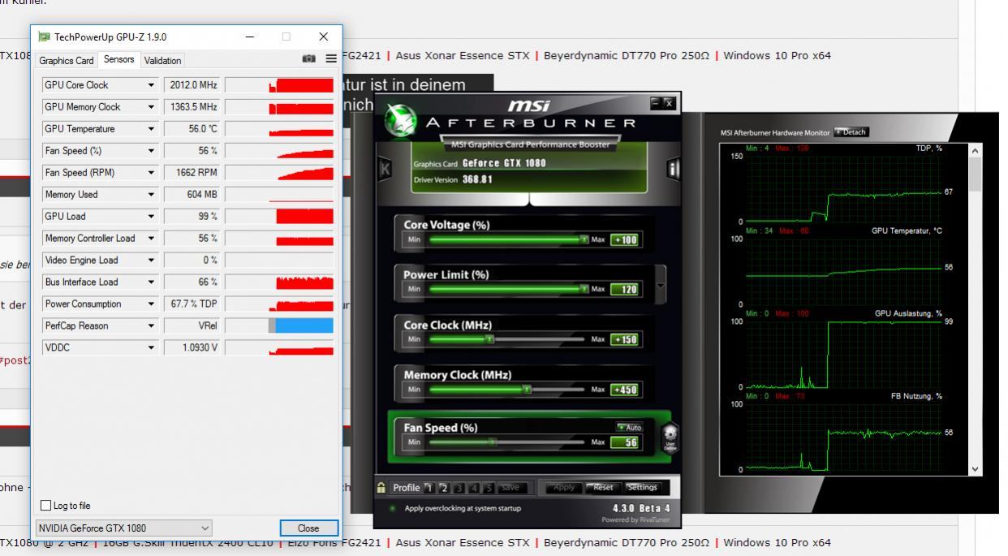Click the 604 MB memory used value
This screenshot has width=1008, height=556.
click(192, 195)
